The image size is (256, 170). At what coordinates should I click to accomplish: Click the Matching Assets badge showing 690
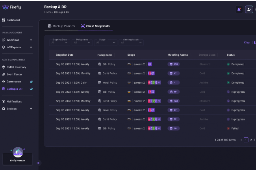click(173, 64)
